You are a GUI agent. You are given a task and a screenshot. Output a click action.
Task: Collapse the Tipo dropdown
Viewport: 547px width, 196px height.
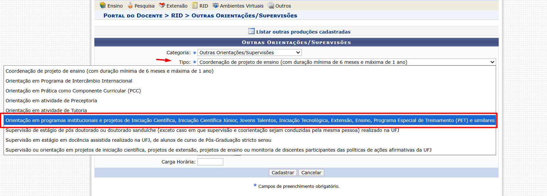point(346,62)
